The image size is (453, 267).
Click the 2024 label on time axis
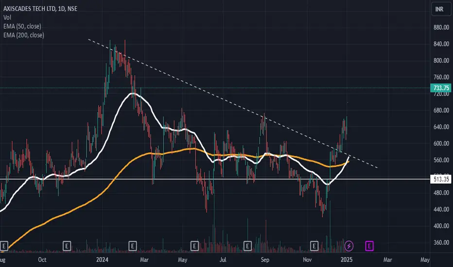pos(102,260)
